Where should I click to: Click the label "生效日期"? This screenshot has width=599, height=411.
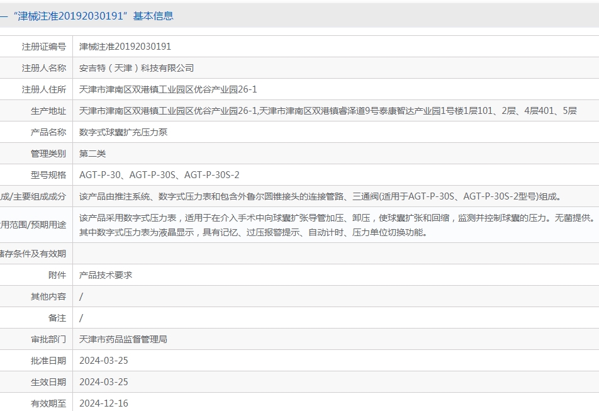[x=48, y=382]
